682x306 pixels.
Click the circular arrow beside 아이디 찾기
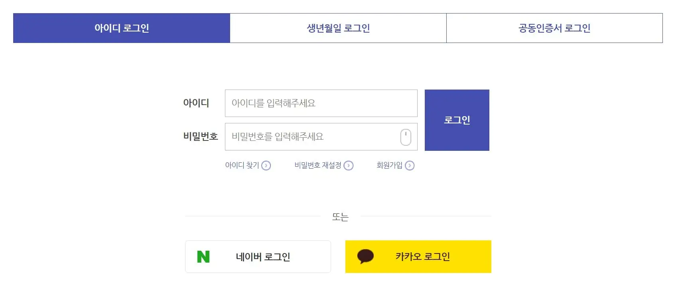266,166
